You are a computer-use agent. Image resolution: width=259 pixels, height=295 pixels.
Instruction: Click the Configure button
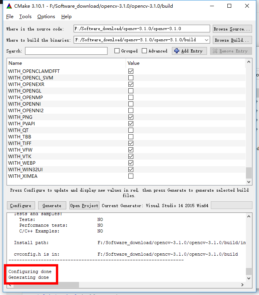(x=21, y=206)
